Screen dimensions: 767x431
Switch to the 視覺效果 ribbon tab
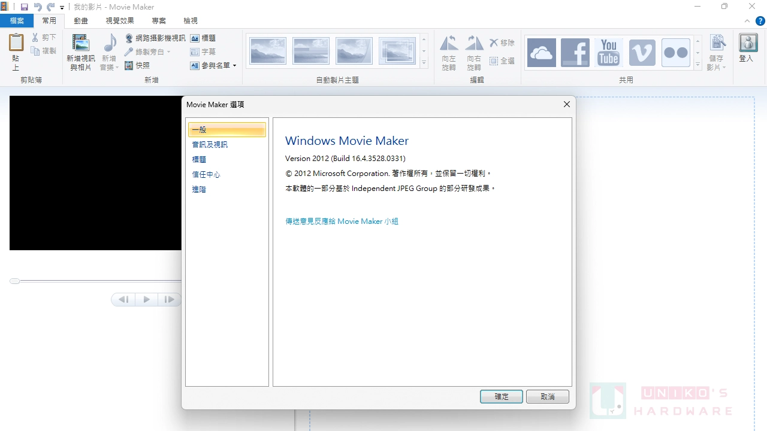pos(120,21)
